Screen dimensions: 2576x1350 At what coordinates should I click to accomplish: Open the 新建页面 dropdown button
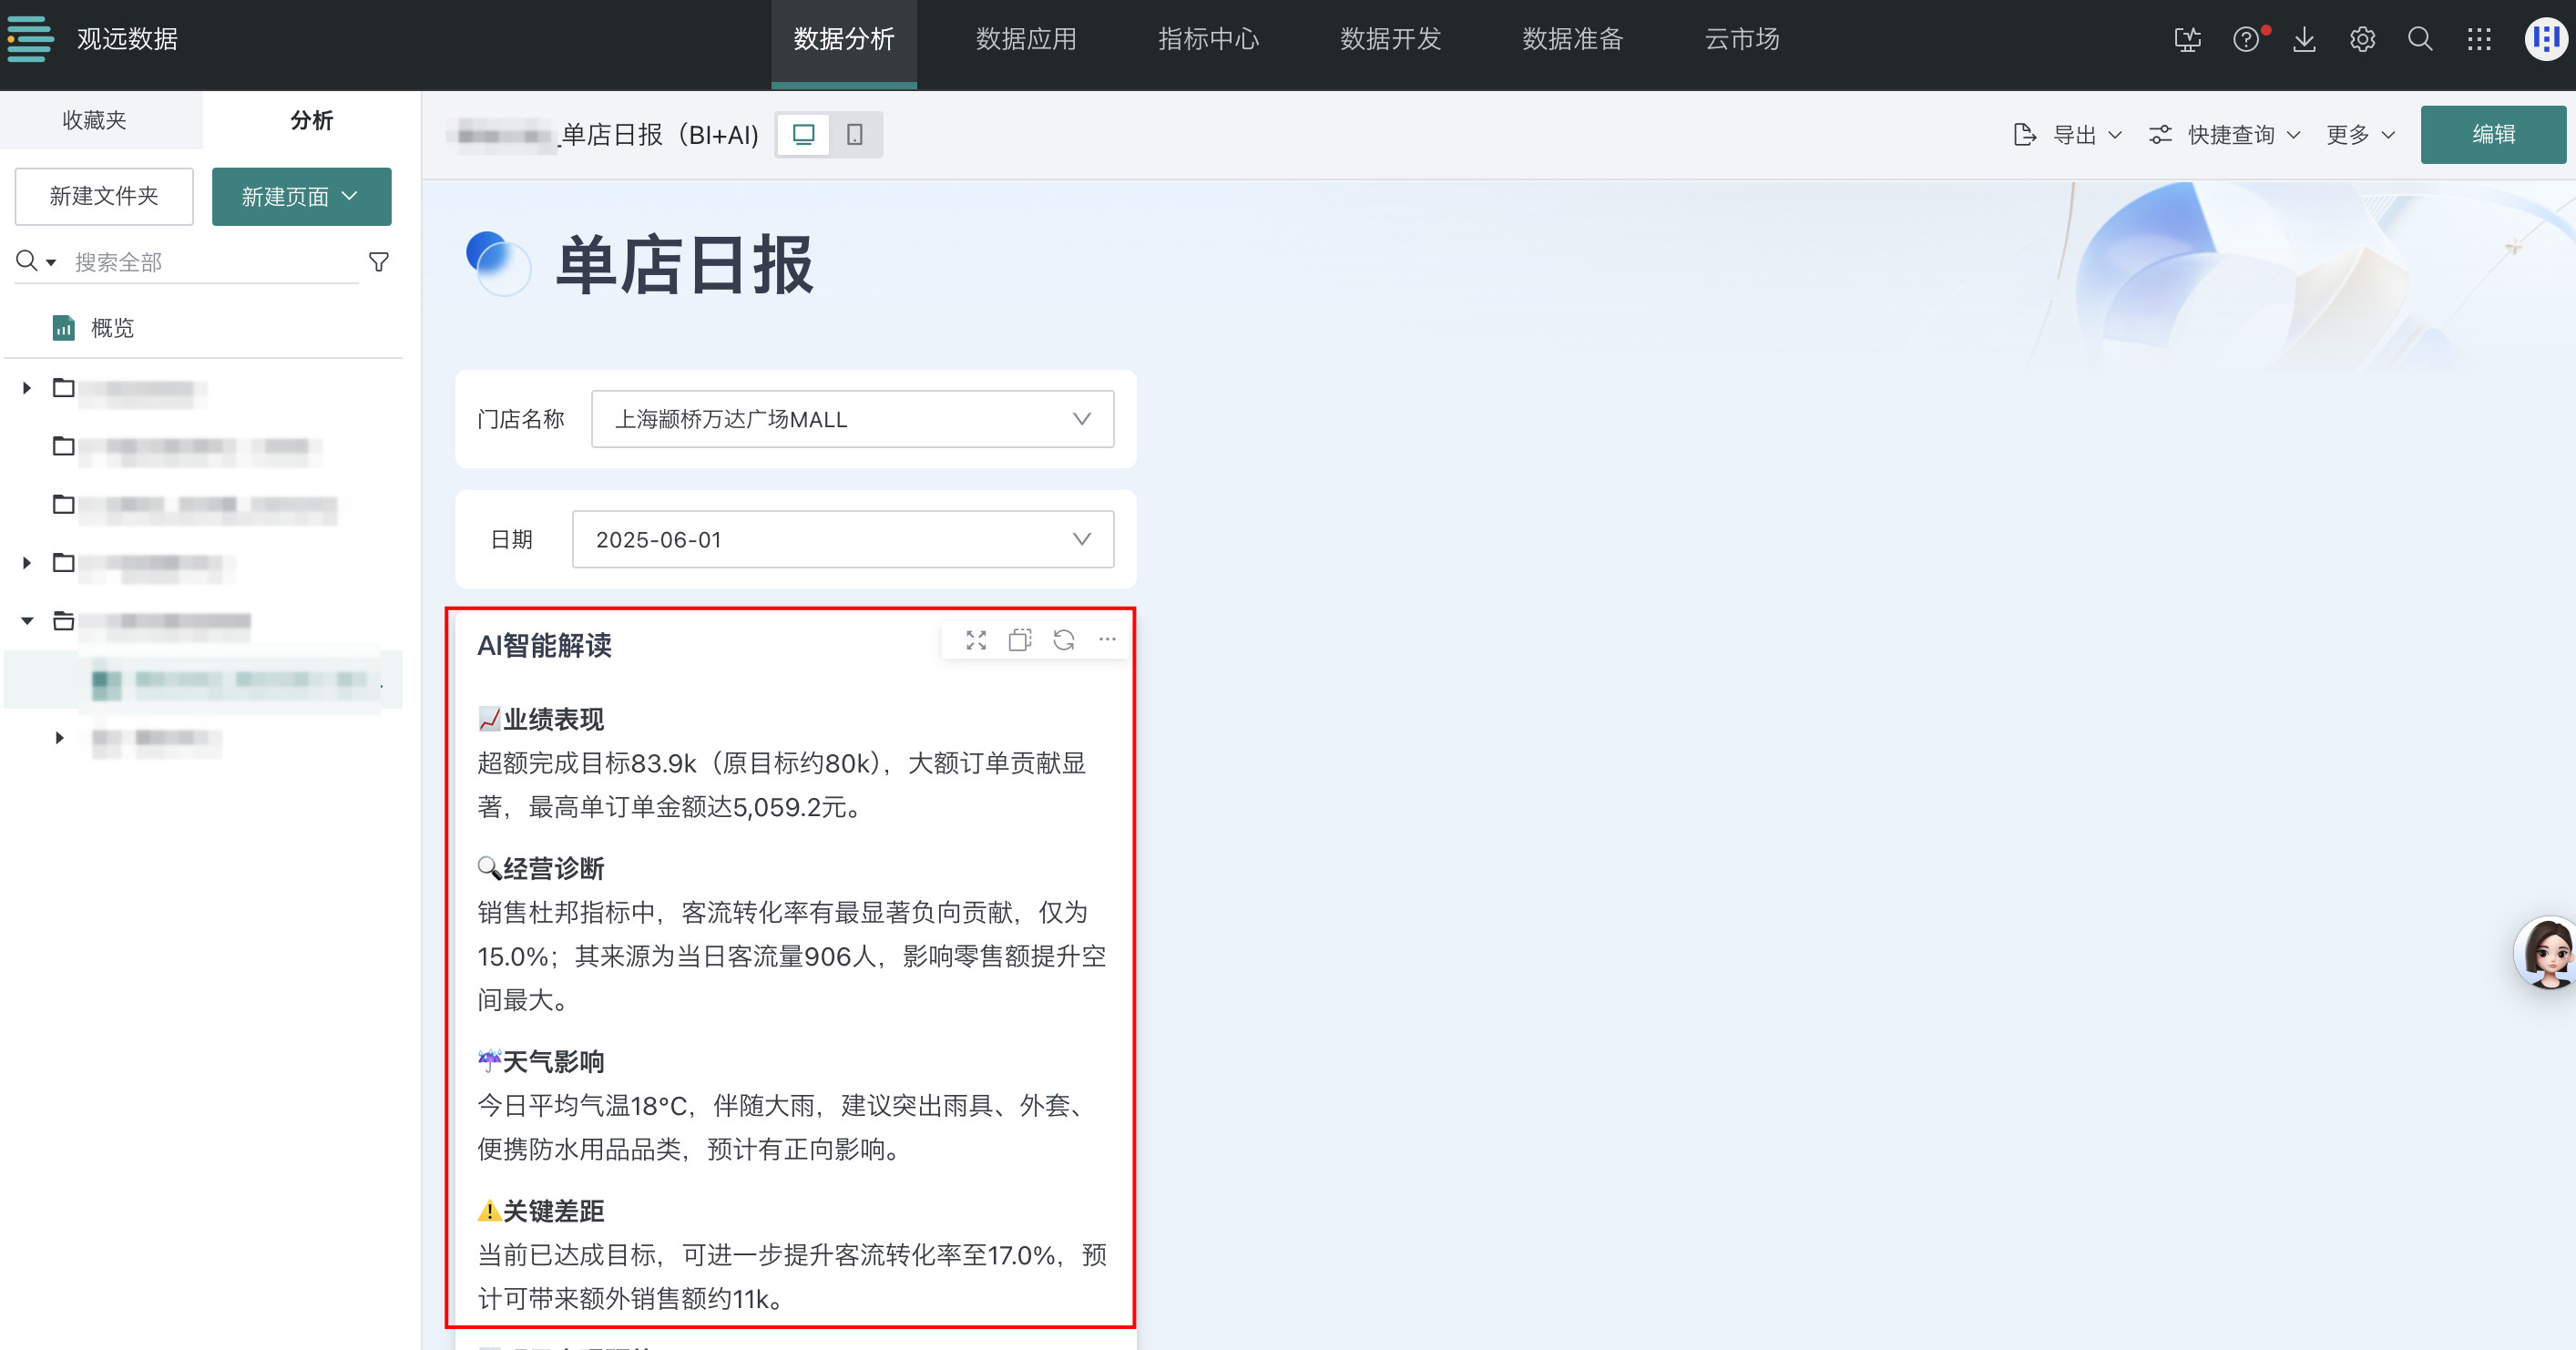tap(301, 196)
